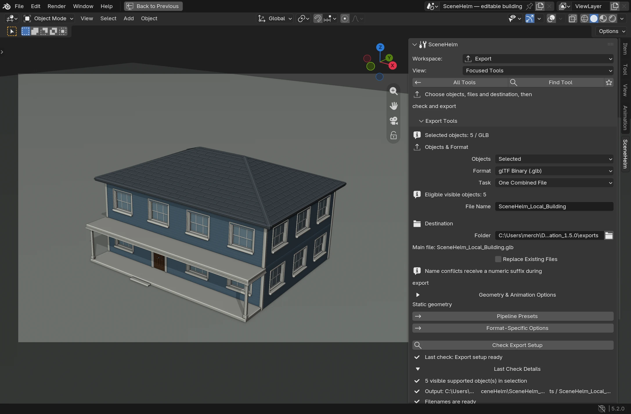Open the View Focused Tools dropdown
Image resolution: width=631 pixels, height=414 pixels.
[538, 71]
